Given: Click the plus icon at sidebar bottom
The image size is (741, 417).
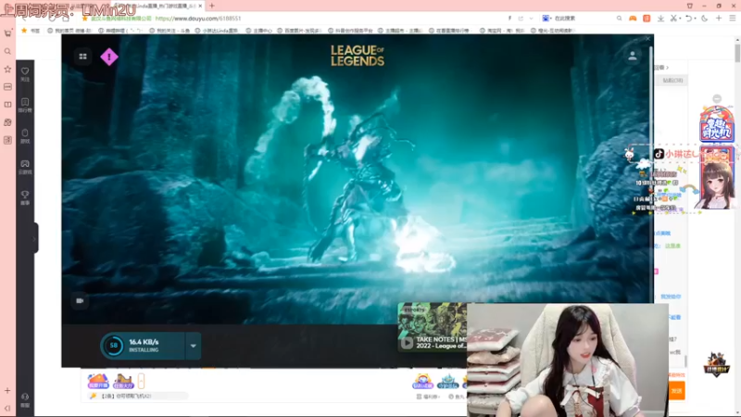Looking at the screenshot, I should 7,390.
